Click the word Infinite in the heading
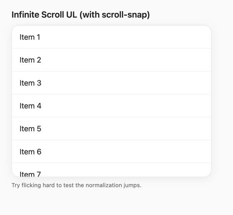The image size is (233, 215). coord(25,15)
